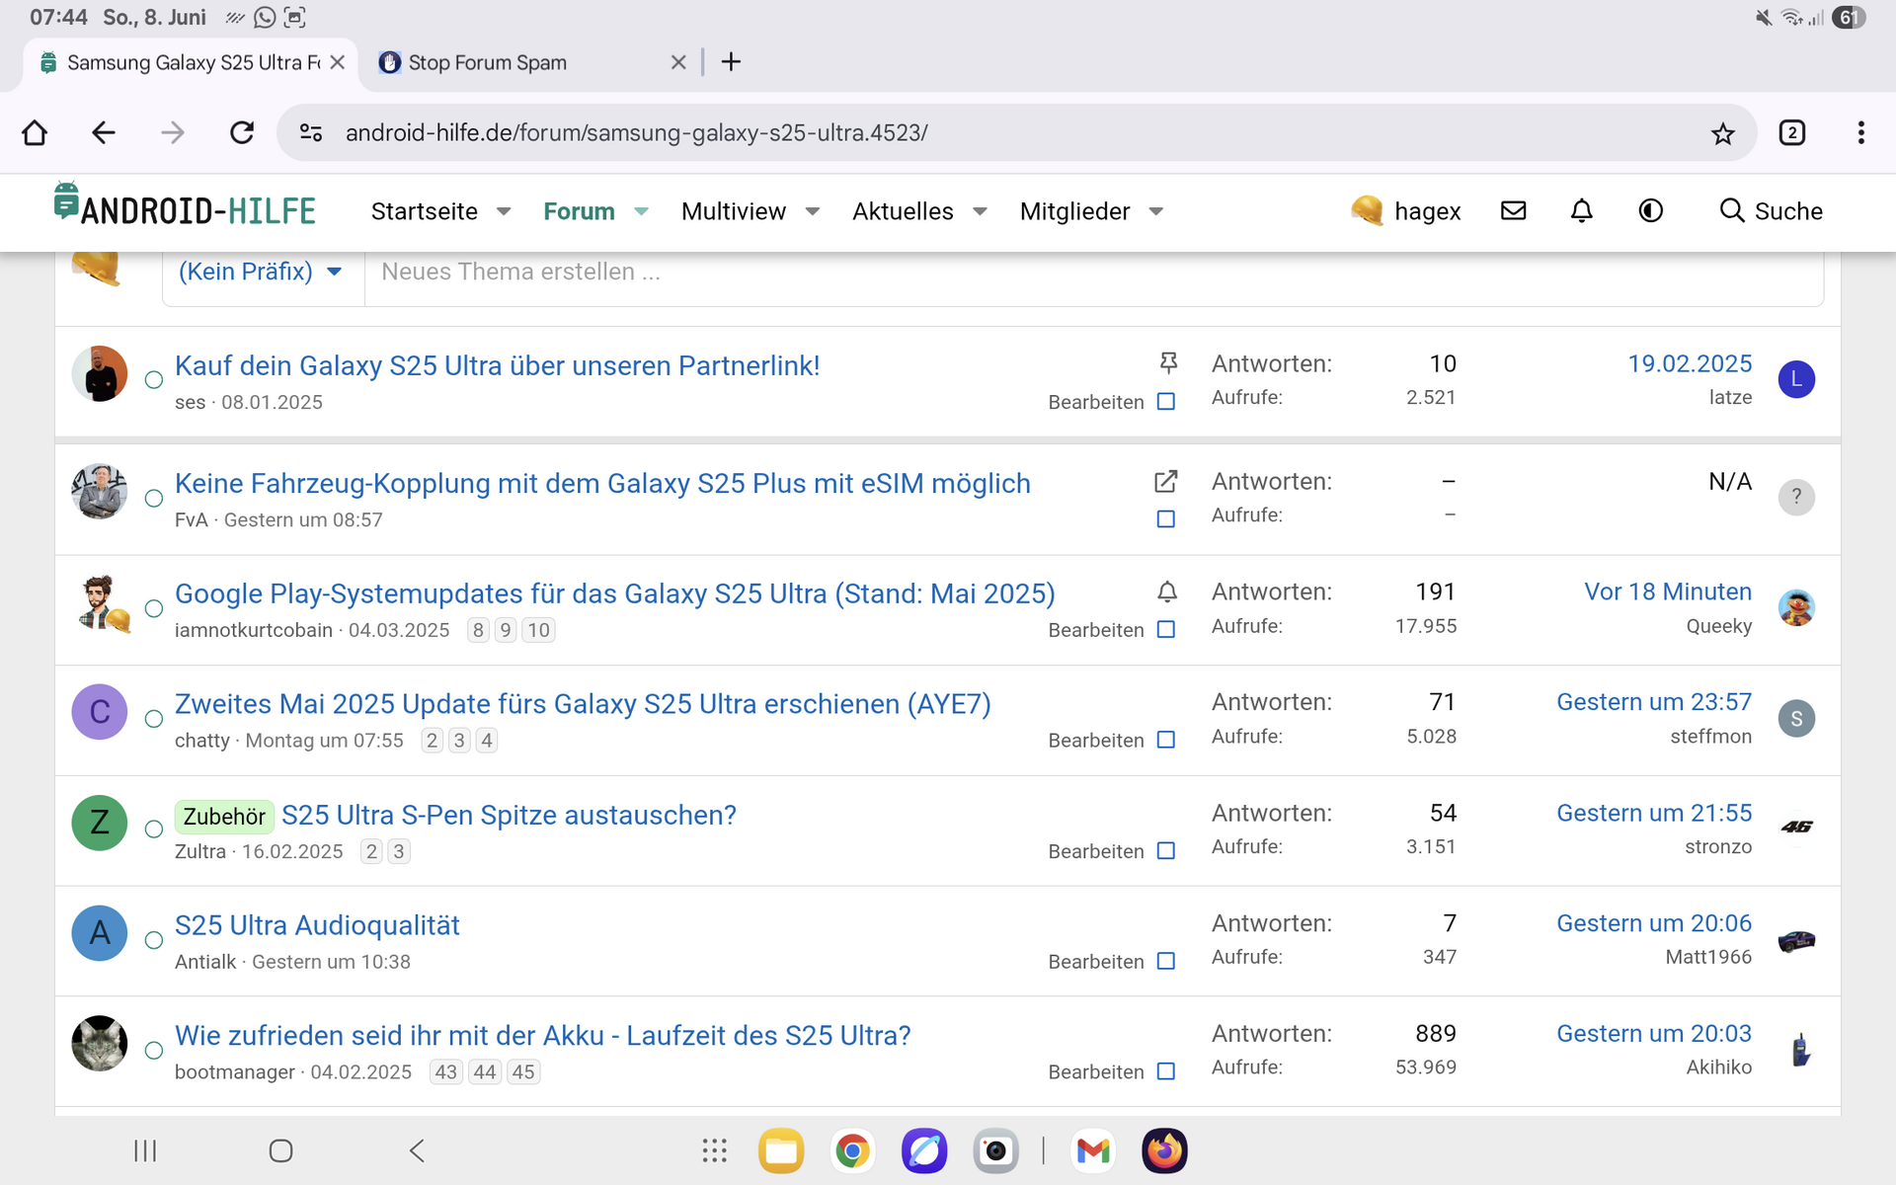Expand the Multiview dropdown arrow
This screenshot has height=1185, width=1896.
[813, 211]
